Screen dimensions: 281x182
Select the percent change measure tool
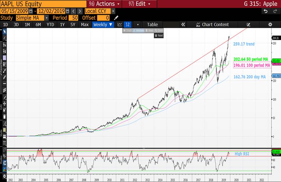click(5, 45)
